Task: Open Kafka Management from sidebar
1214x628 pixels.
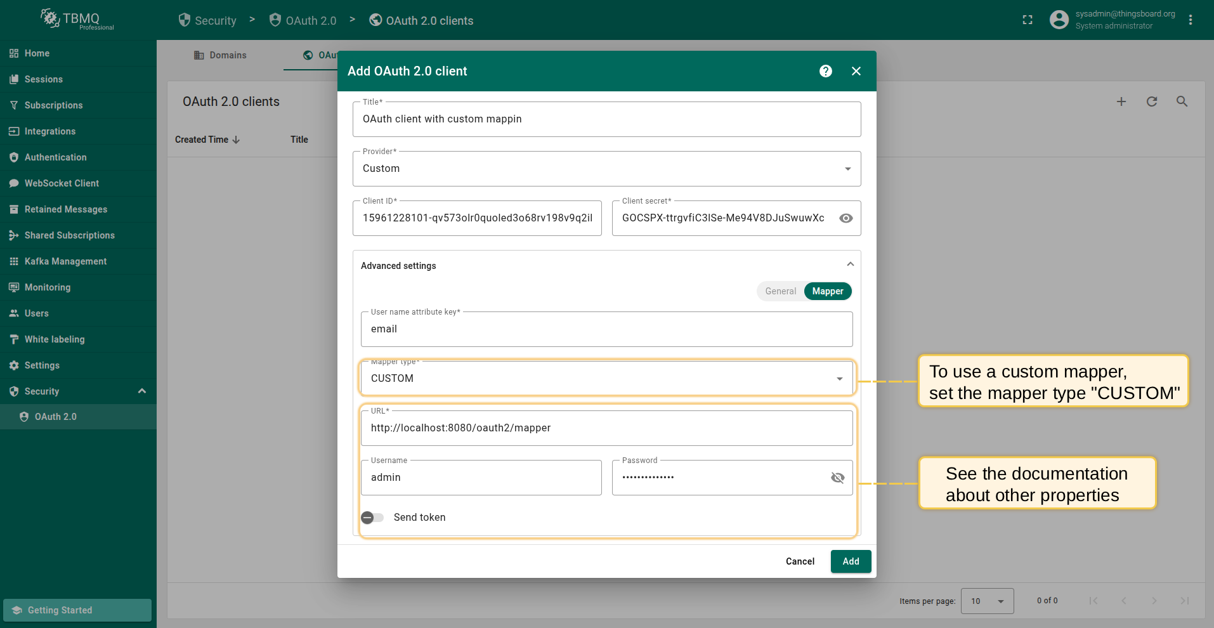Action: tap(65, 261)
